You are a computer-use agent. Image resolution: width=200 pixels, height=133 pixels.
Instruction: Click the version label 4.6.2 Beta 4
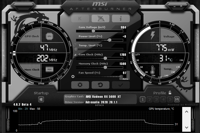click(22, 104)
